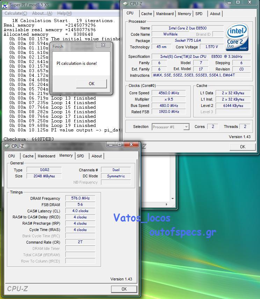Switch to Mainboard tab in lower CPU-Z
The width and height of the screenshot is (260, 299).
(46, 156)
